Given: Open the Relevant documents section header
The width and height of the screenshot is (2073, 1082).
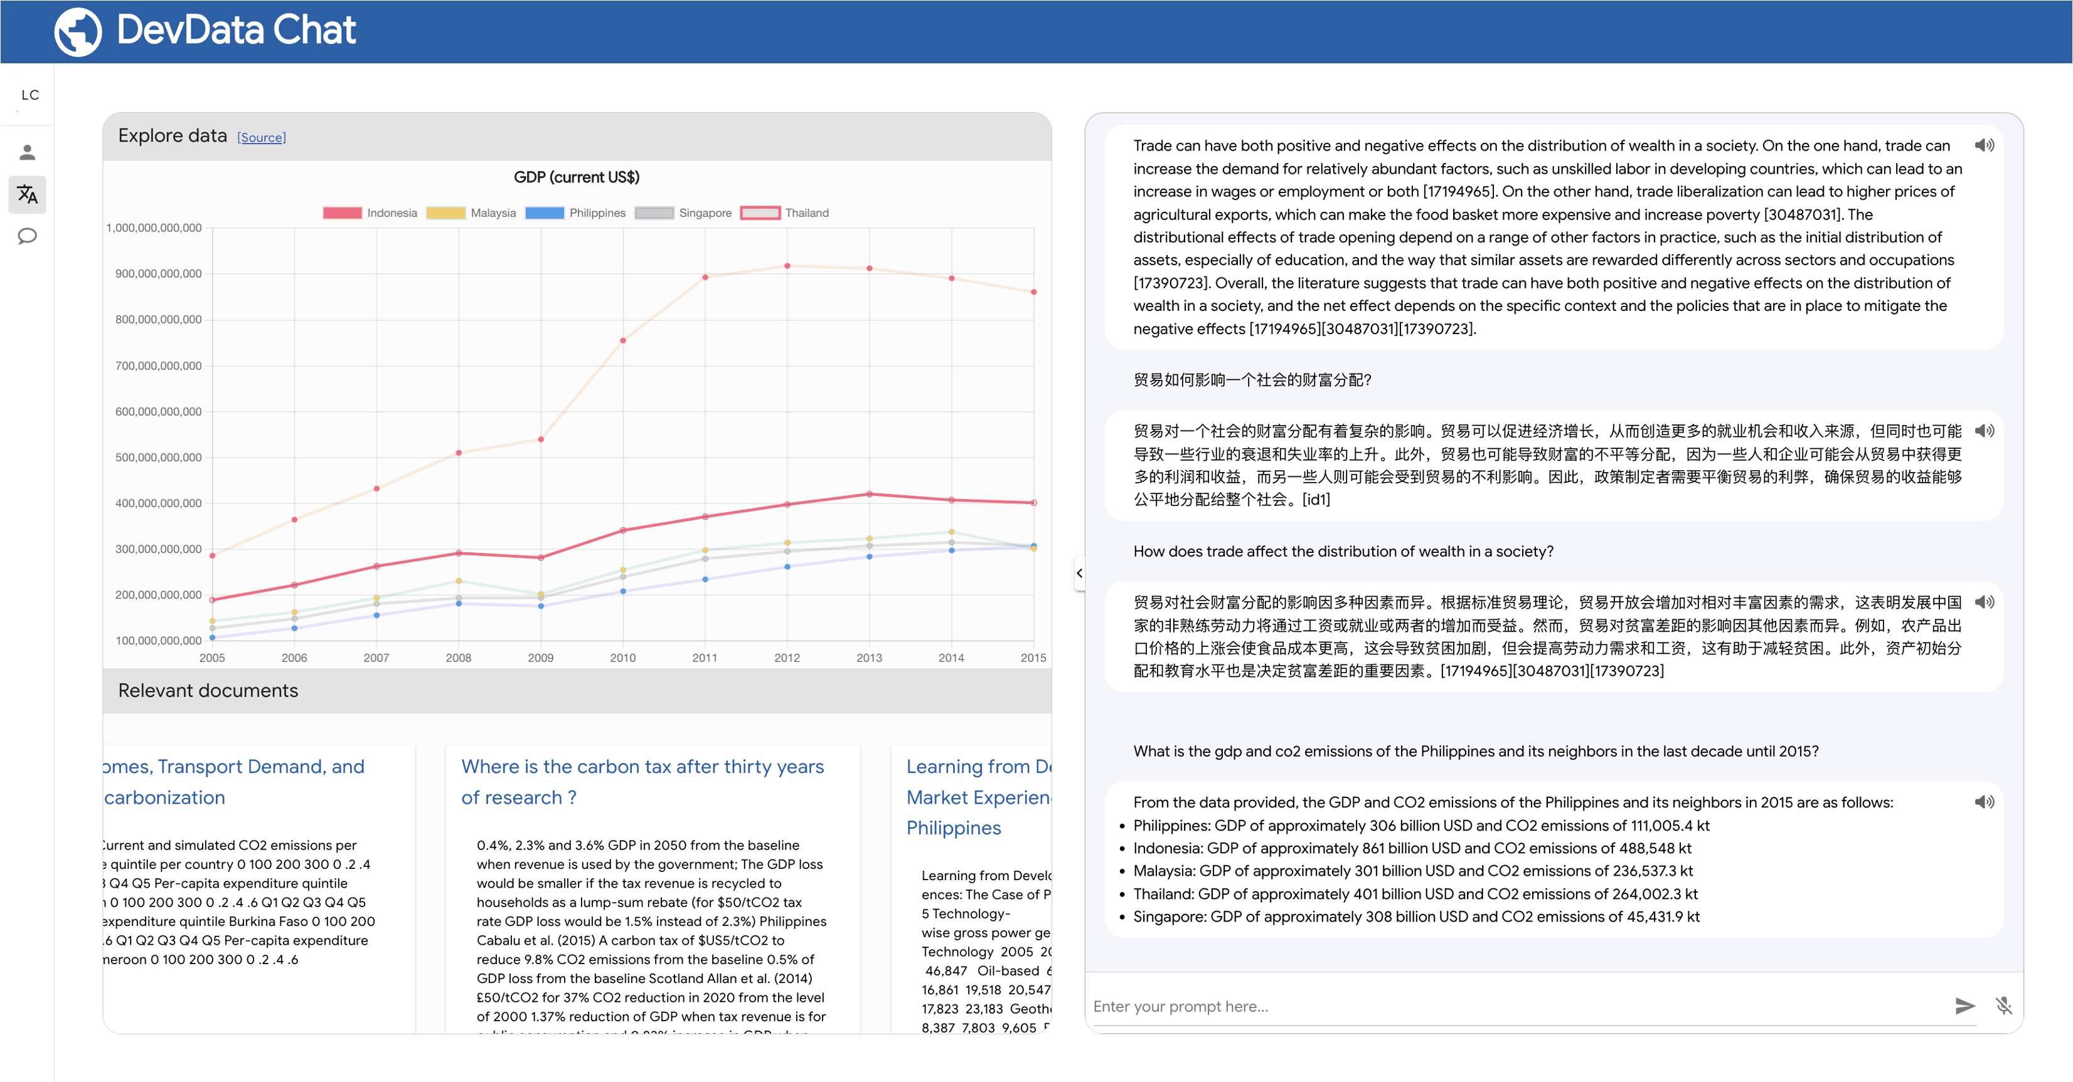Looking at the screenshot, I should [208, 690].
